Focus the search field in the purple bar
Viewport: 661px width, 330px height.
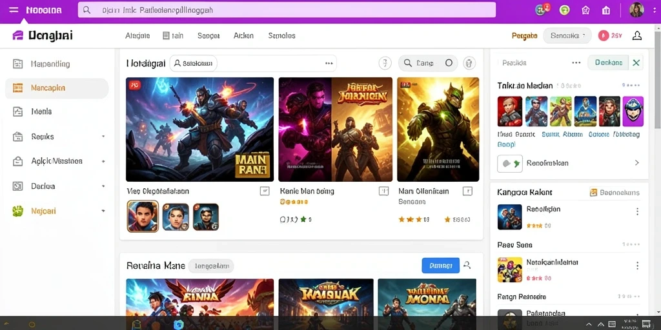click(287, 10)
